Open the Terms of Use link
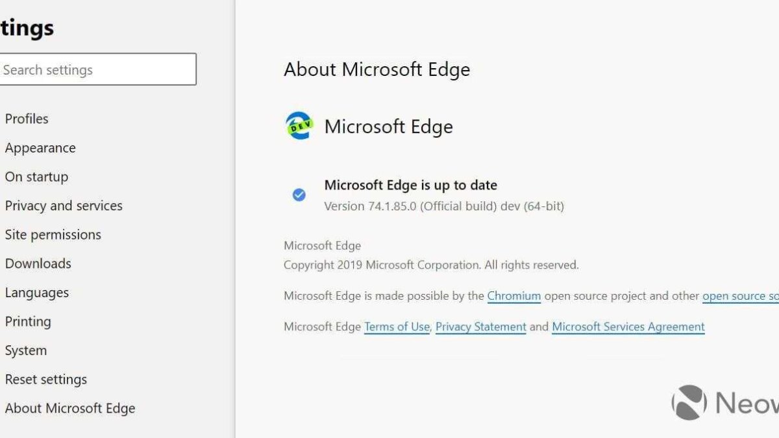Screen dimensions: 779x438 point(396,326)
